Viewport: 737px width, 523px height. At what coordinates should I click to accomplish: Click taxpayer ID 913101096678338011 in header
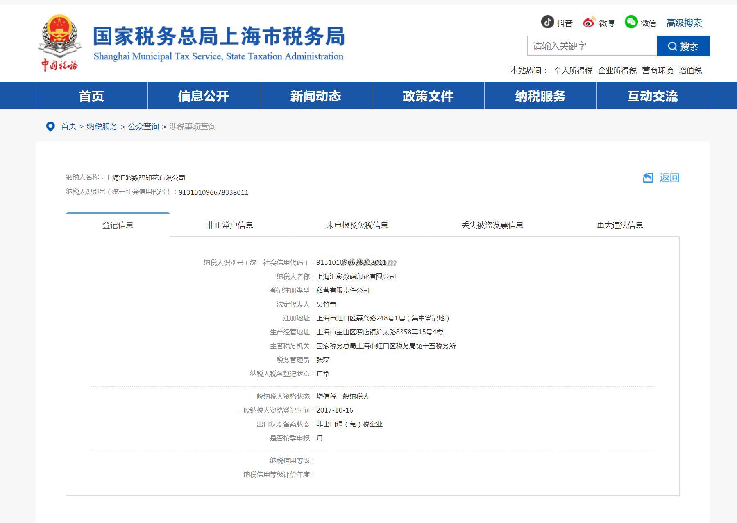213,192
